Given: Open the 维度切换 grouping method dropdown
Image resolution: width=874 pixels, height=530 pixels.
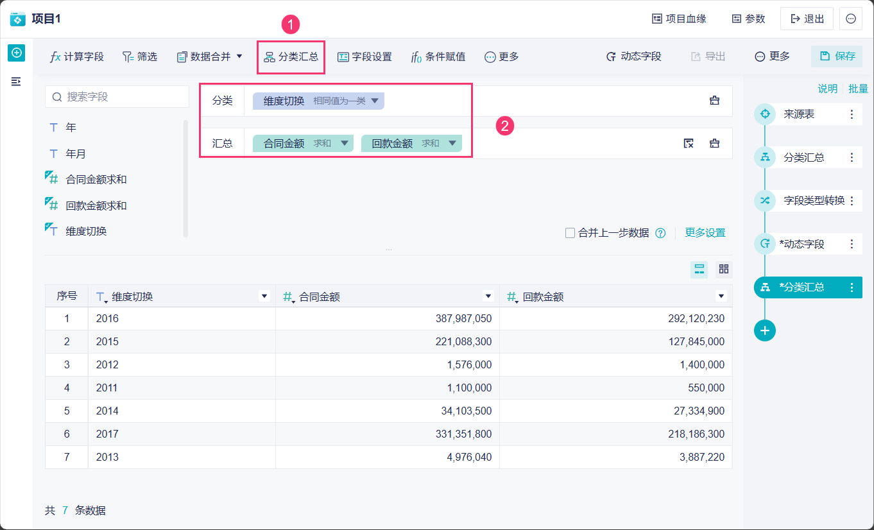Looking at the screenshot, I should click(x=375, y=101).
